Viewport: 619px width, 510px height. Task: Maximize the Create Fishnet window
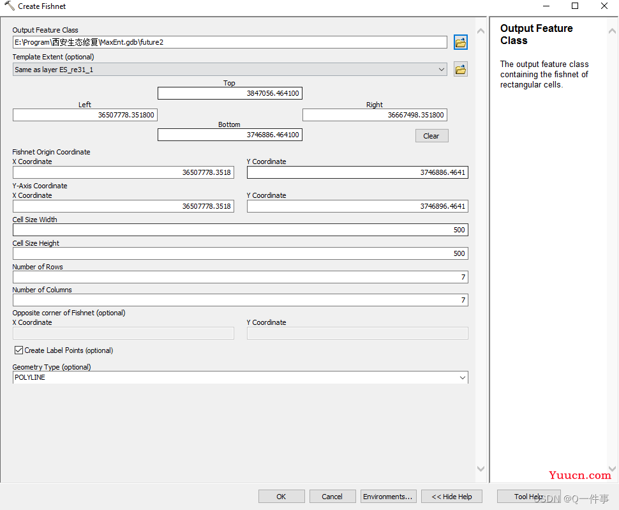click(x=575, y=6)
